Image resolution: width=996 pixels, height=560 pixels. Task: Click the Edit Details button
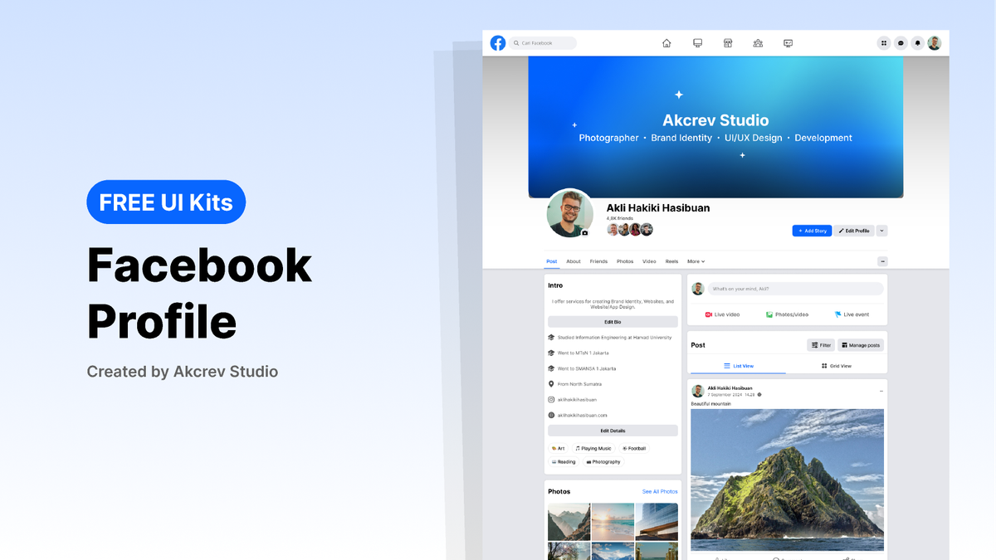tap(613, 431)
